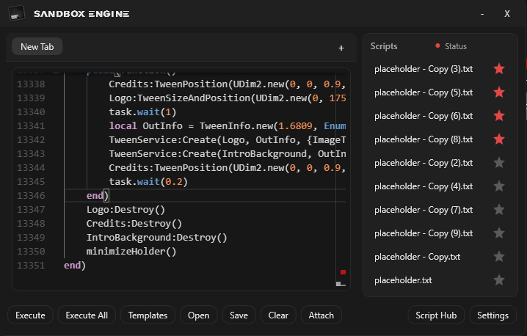The image size is (527, 336).
Task: Add a new editor tab with plus
Action: (x=341, y=48)
